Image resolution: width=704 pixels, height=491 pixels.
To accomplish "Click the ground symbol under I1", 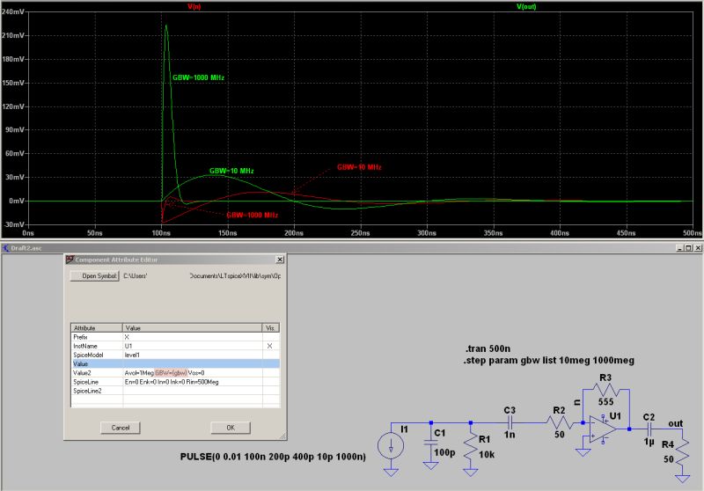I will pos(391,472).
